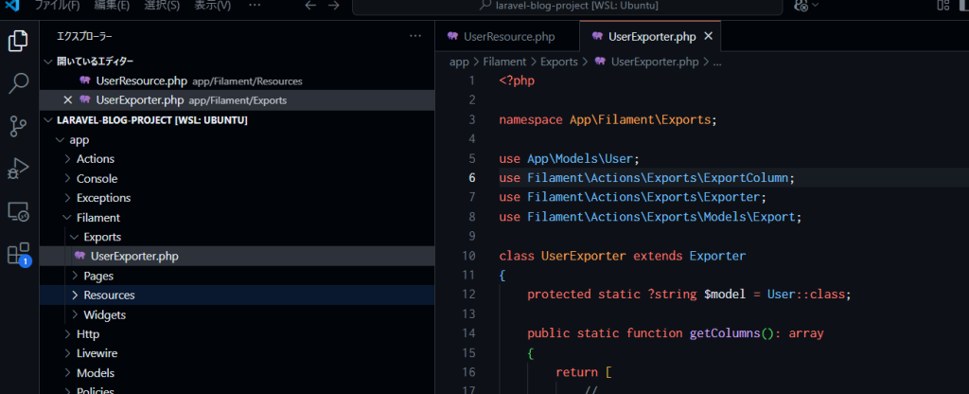Open the 編集(E) menu
This screenshot has height=394, width=969.
tap(113, 6)
